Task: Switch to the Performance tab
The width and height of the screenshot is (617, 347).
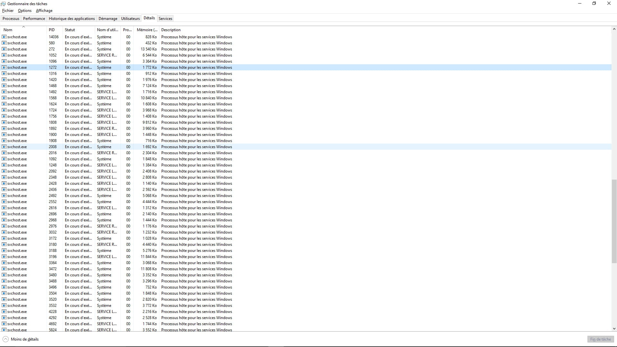Action: point(34,19)
